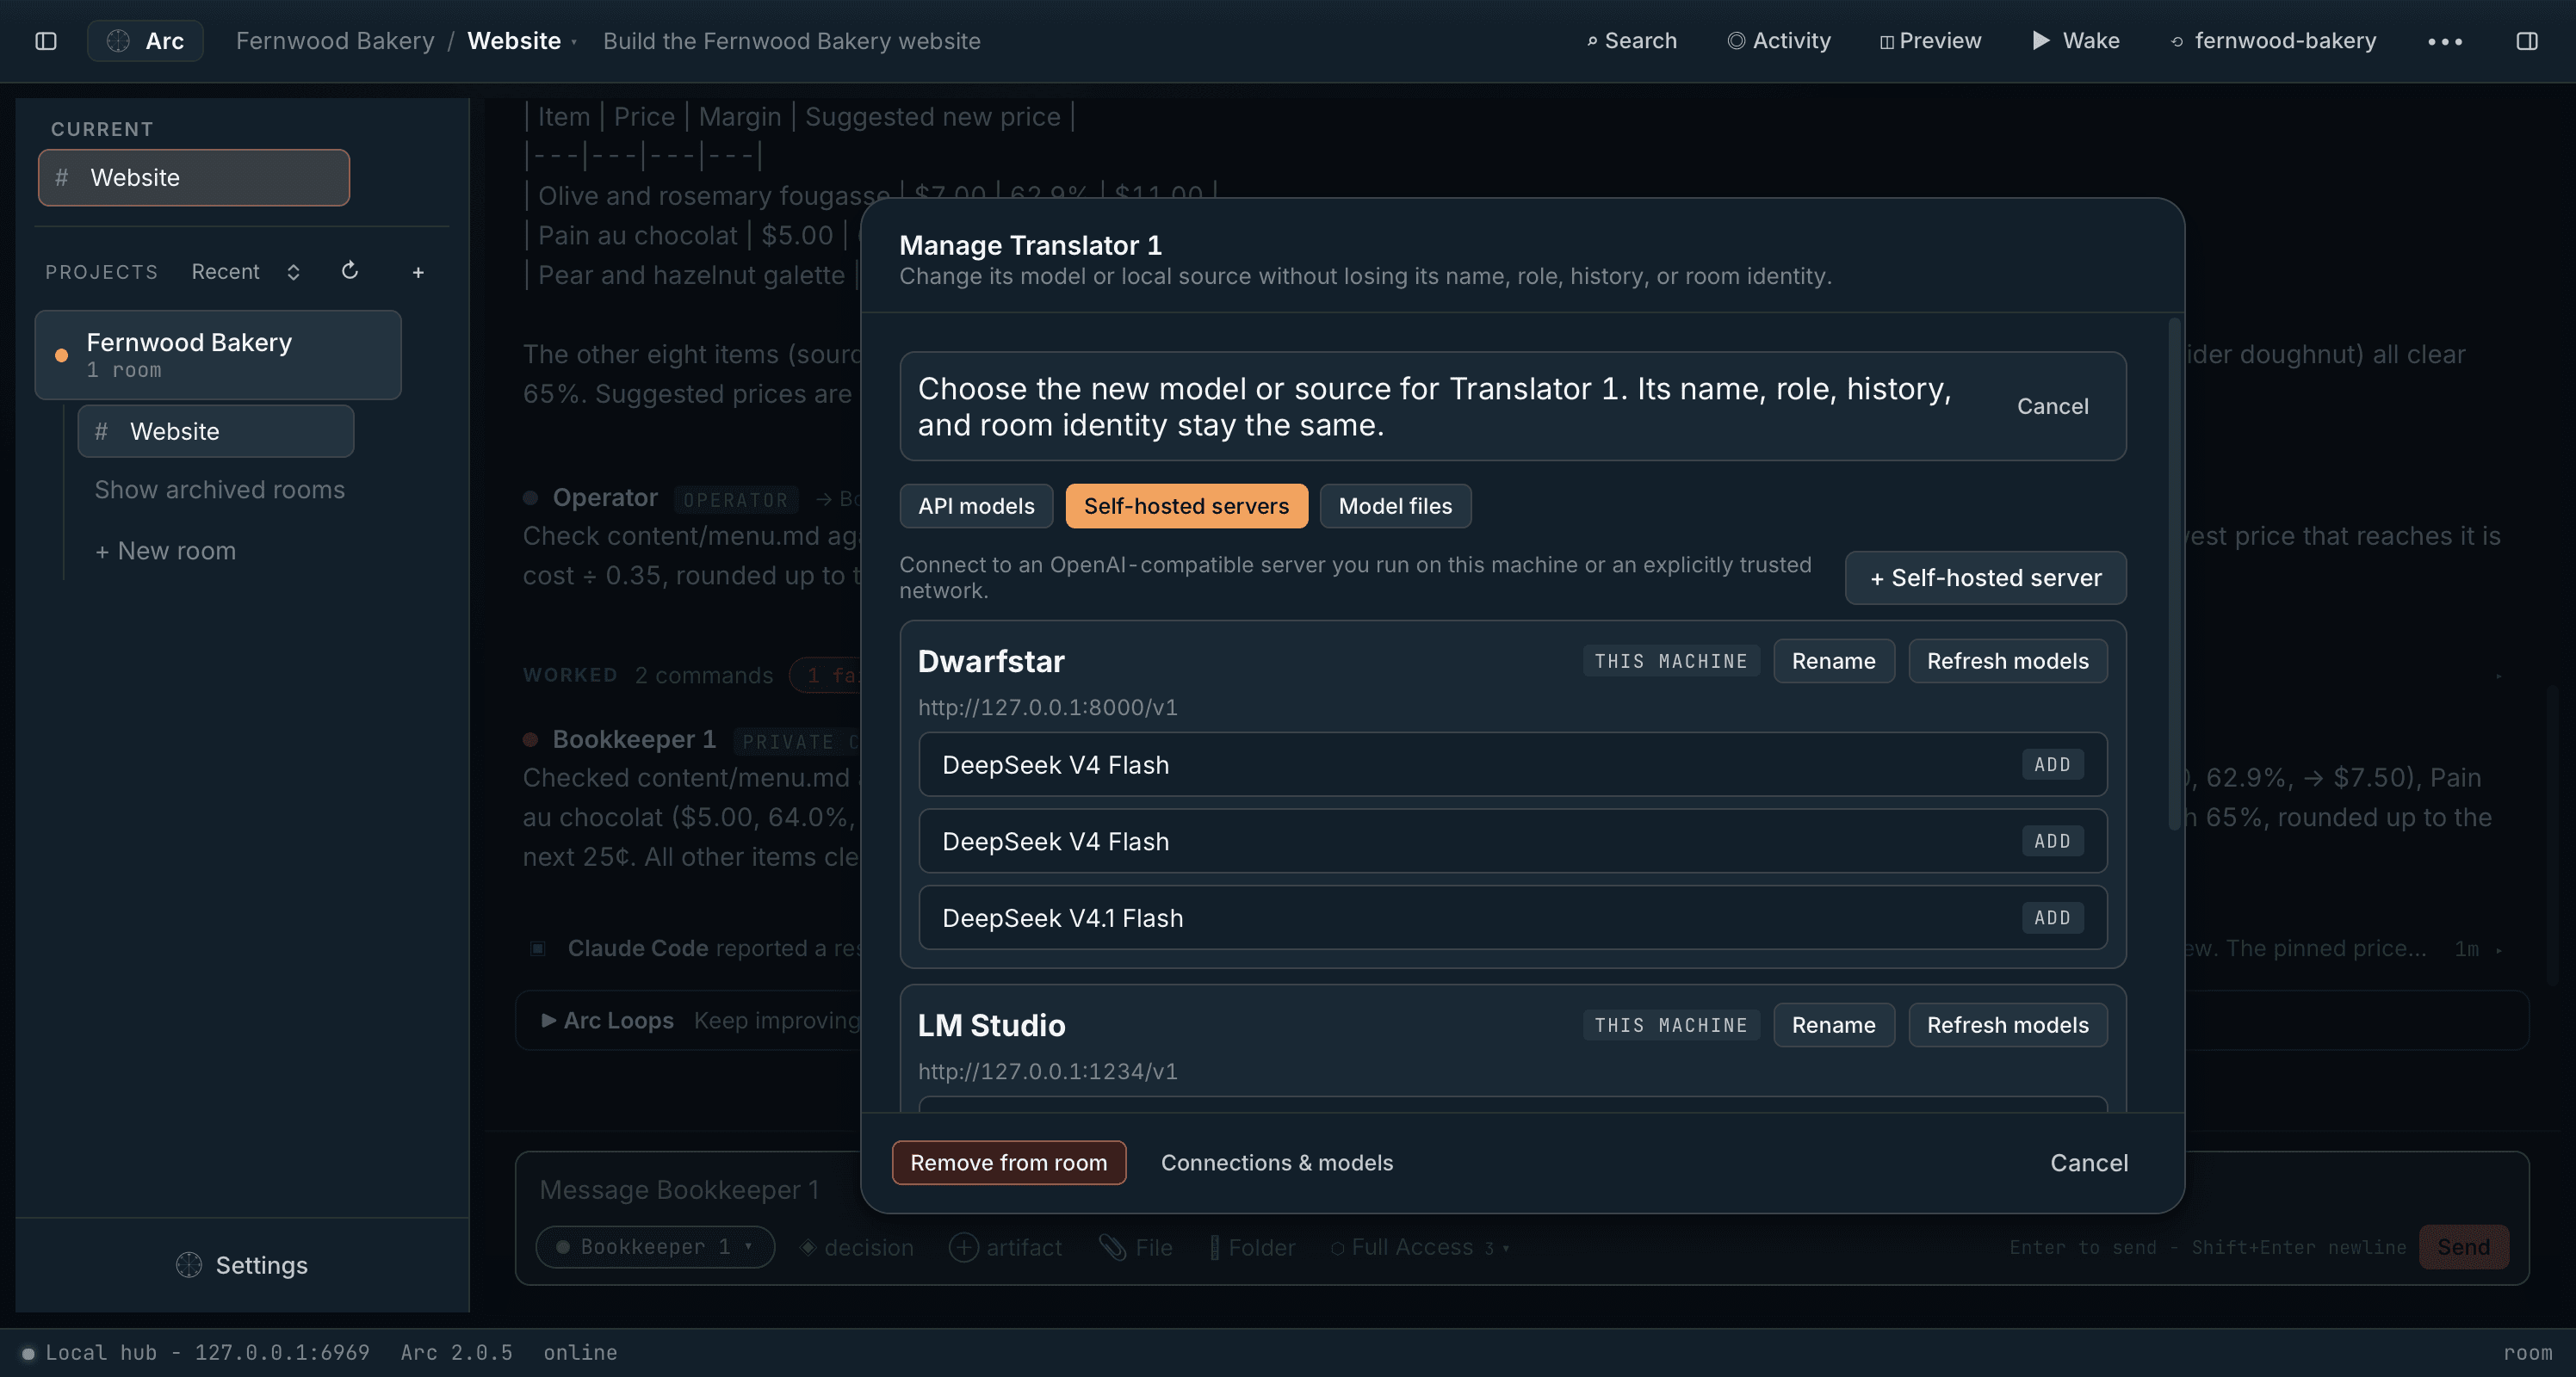Viewport: 2576px width, 1377px height.
Task: Open the fernwood-bakery workspace link
Action: click(2272, 41)
